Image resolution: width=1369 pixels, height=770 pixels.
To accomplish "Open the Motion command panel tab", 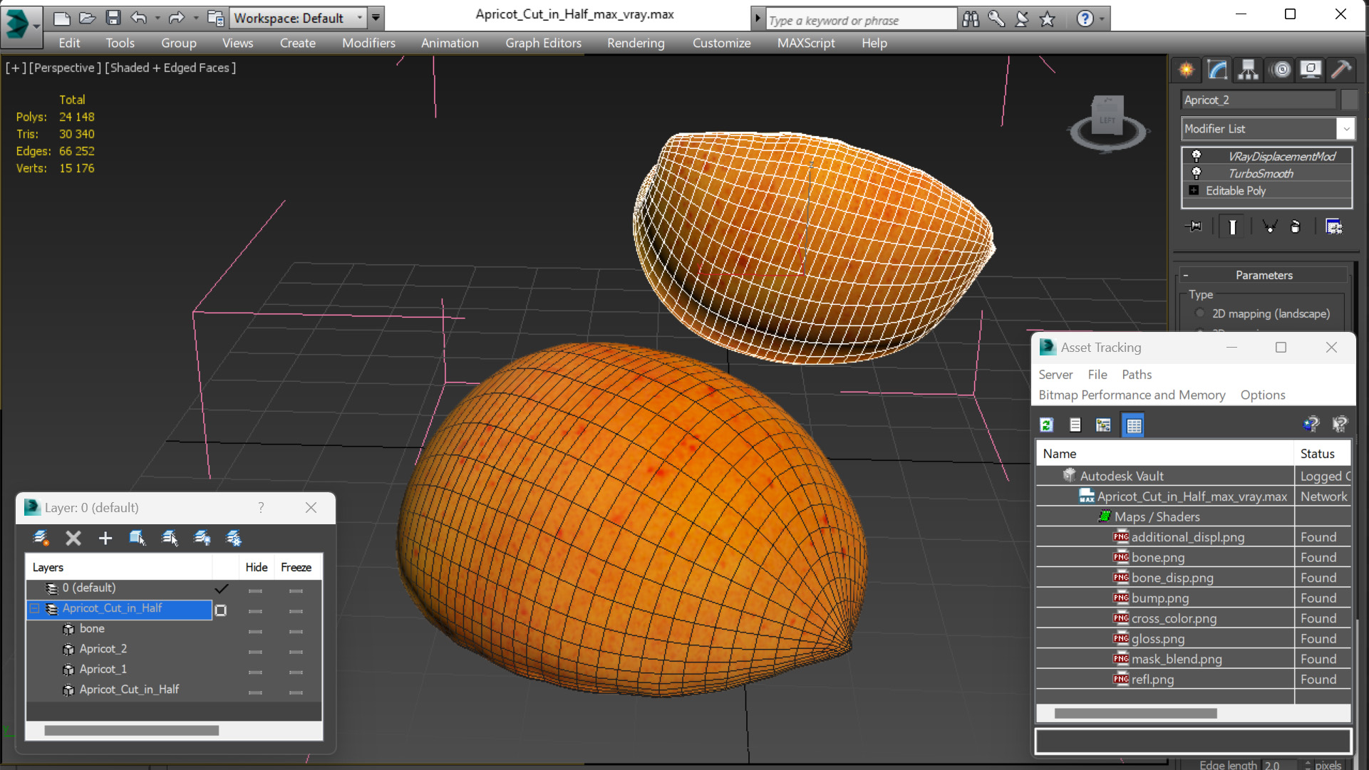I will point(1281,69).
